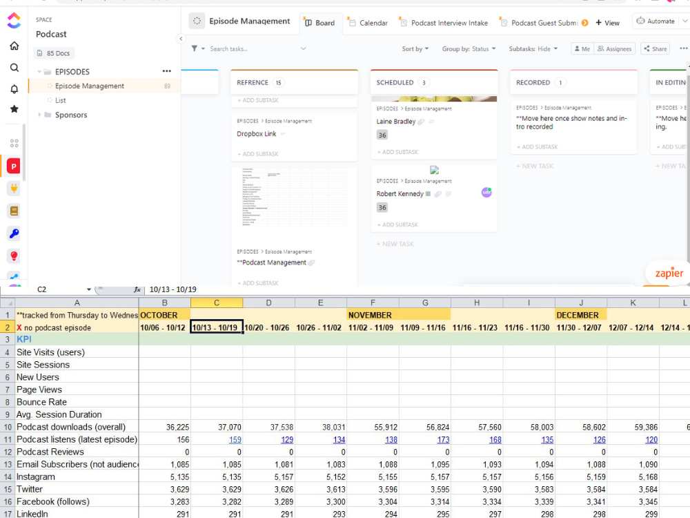Open Podcast Interview Intake tab

tap(444, 23)
